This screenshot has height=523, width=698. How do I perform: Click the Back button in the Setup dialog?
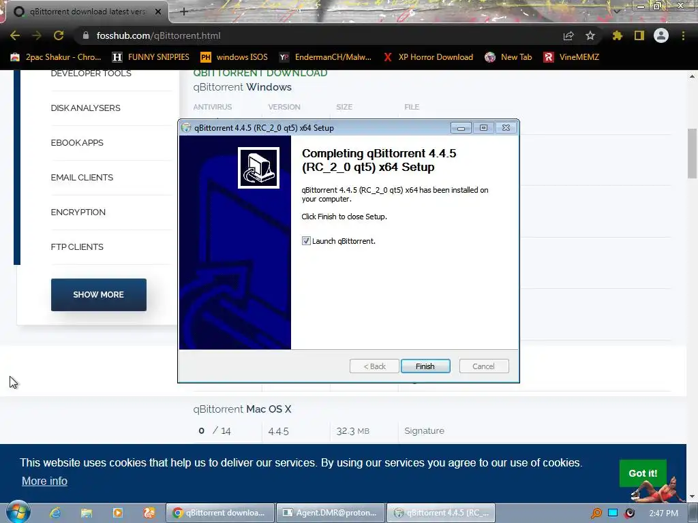pyautogui.click(x=374, y=366)
